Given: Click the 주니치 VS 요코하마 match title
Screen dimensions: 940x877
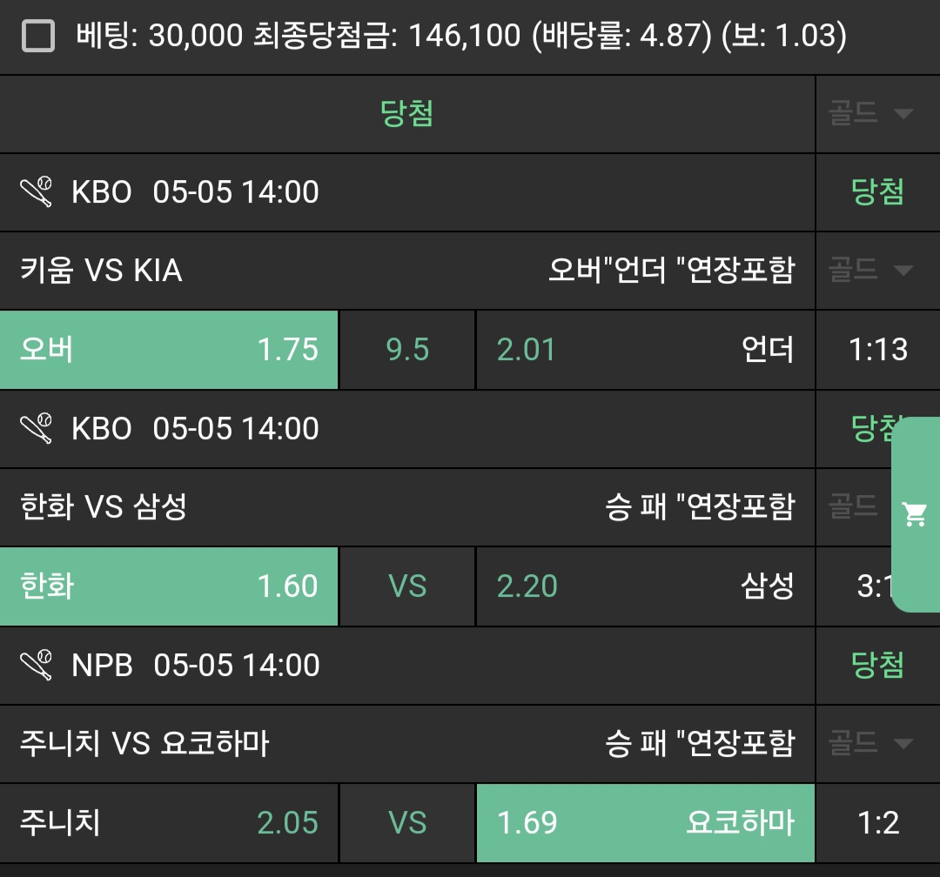Looking at the screenshot, I should (144, 744).
